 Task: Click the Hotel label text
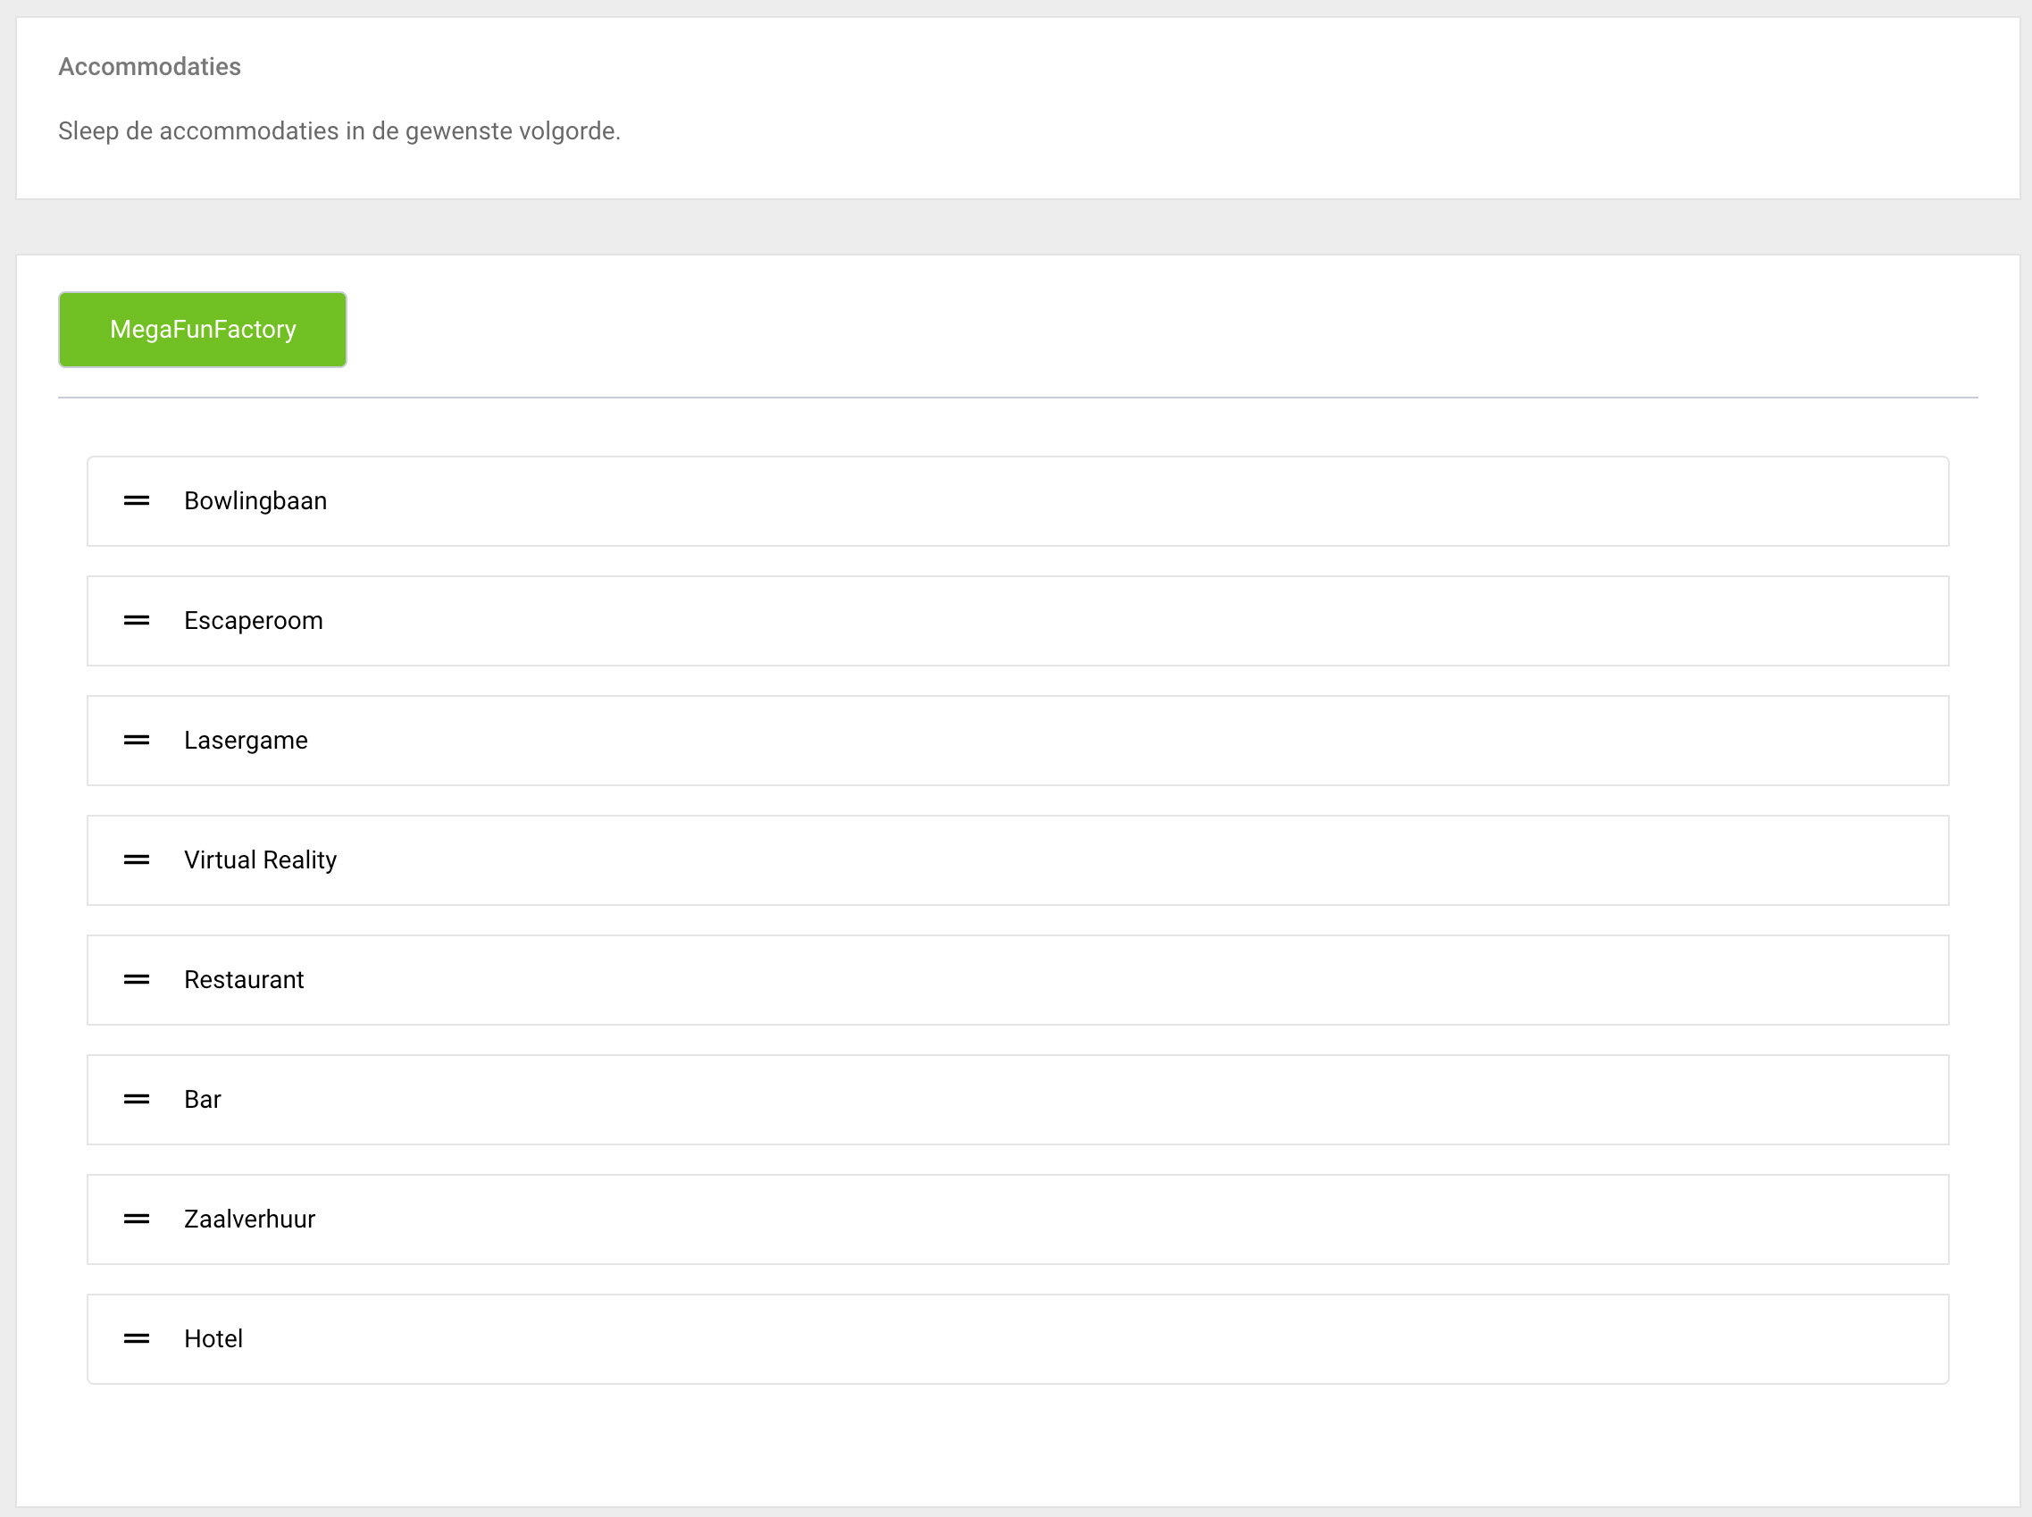coord(213,1339)
